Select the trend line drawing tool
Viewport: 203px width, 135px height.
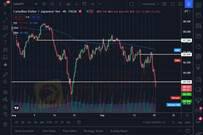5,20
